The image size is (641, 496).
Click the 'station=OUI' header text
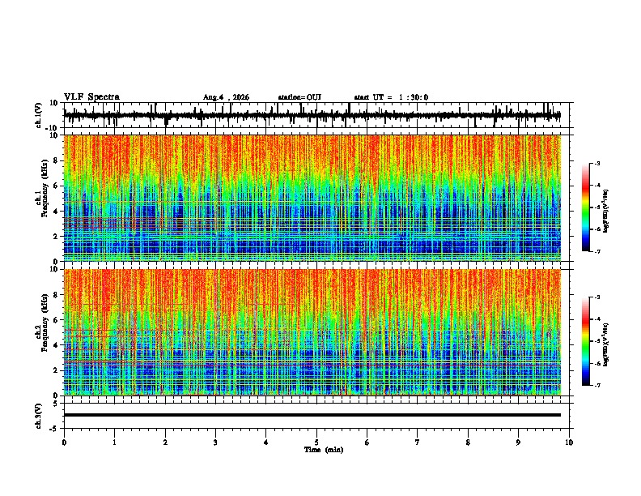pyautogui.click(x=299, y=97)
